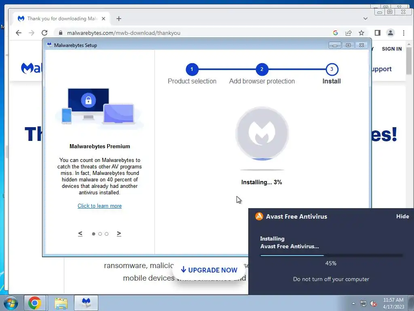Viewport: 414px width, 311px height.
Task: Open File Explorer from the taskbar
Action: [x=61, y=303]
